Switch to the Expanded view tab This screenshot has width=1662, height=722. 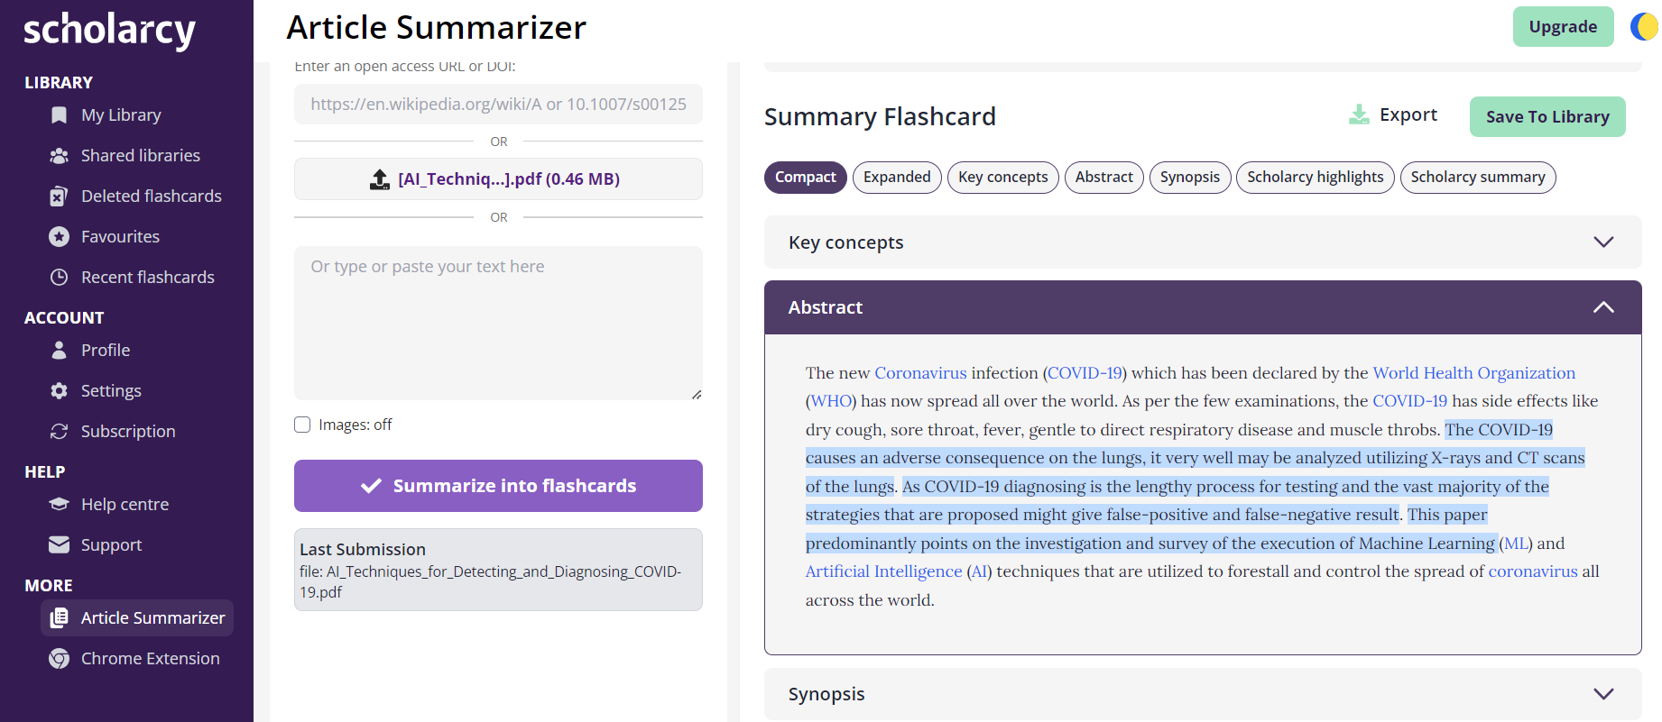pos(896,177)
